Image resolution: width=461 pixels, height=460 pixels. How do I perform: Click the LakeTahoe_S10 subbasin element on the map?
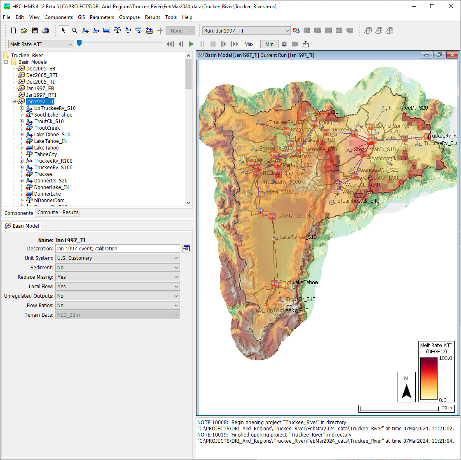(275, 238)
